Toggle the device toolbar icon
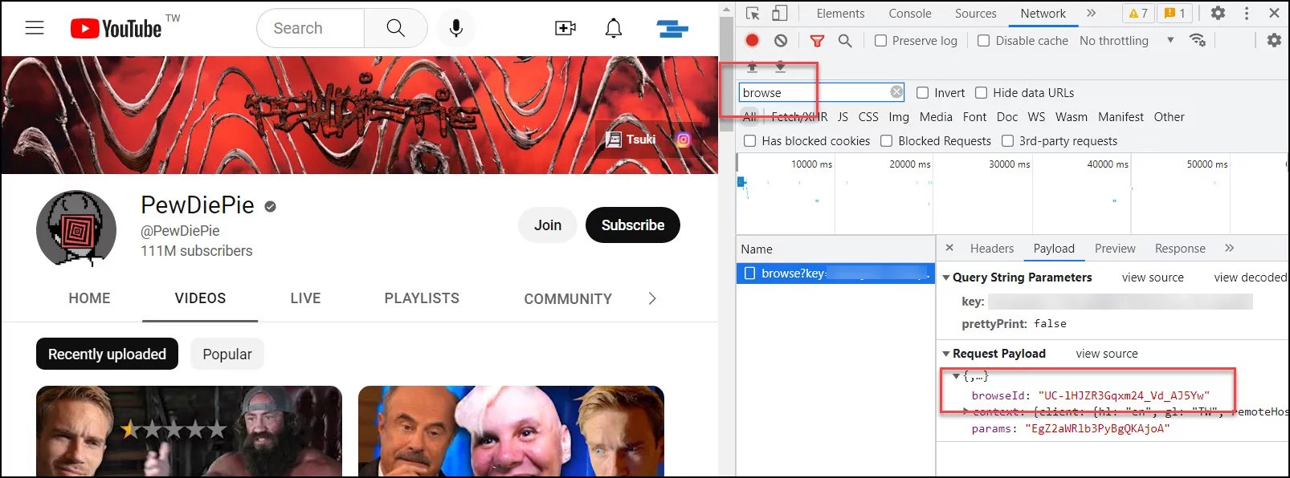Screen dimensions: 1290x478 click(x=779, y=13)
